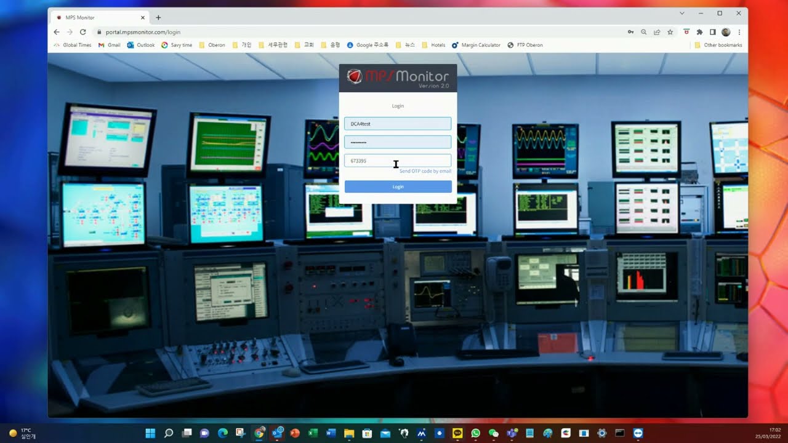Click 'Send OTP code by email' link
The width and height of the screenshot is (788, 443).
pos(425,171)
